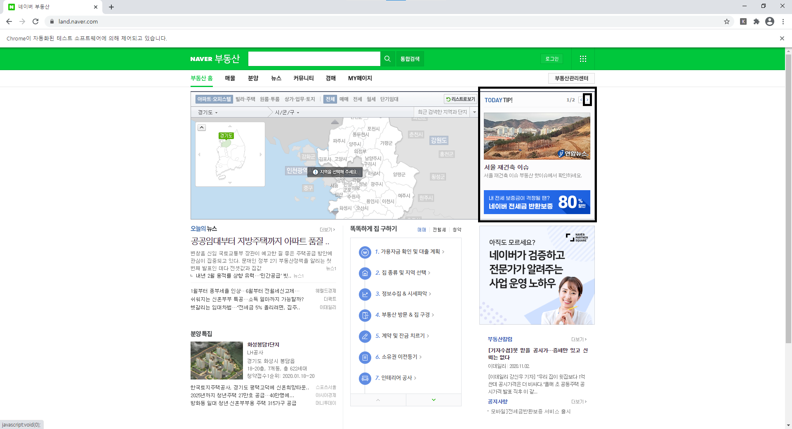The width and height of the screenshot is (792, 429).
Task: Click step 1 loan plan circle icon
Action: coord(365,252)
